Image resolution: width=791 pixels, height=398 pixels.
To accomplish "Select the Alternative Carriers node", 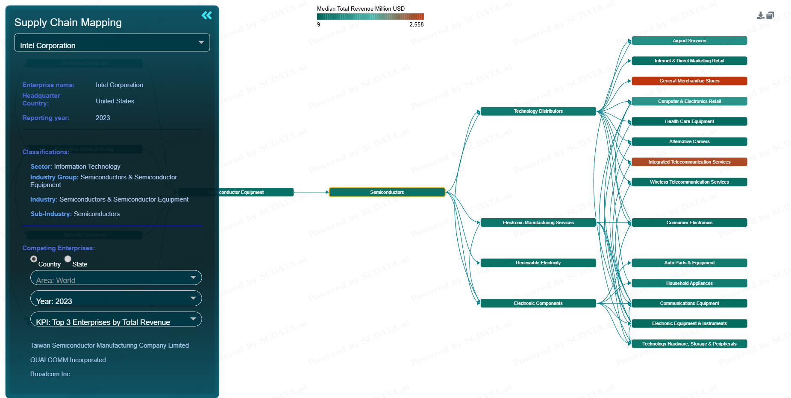I will (689, 142).
